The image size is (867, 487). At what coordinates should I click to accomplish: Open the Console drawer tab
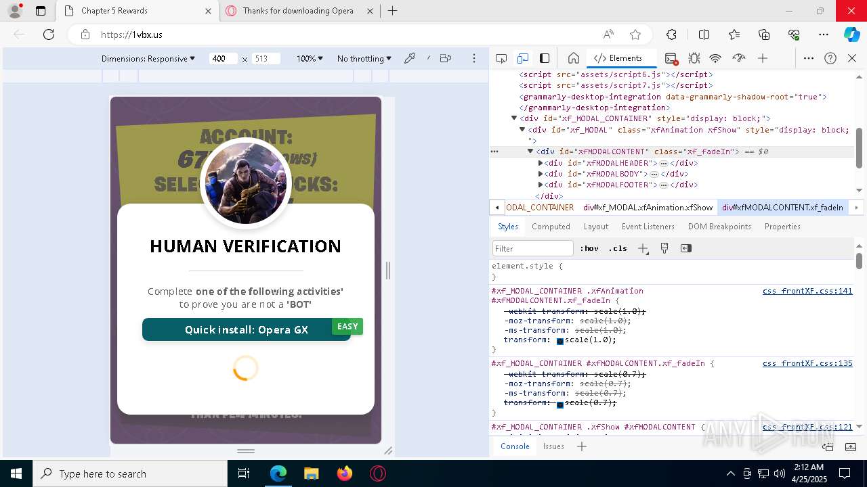click(x=515, y=446)
